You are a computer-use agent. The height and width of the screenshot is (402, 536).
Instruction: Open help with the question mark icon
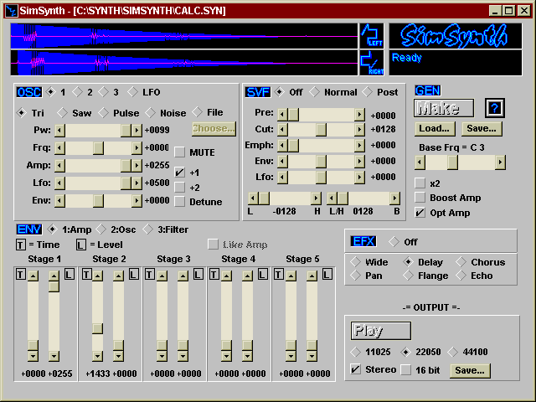[x=495, y=108]
